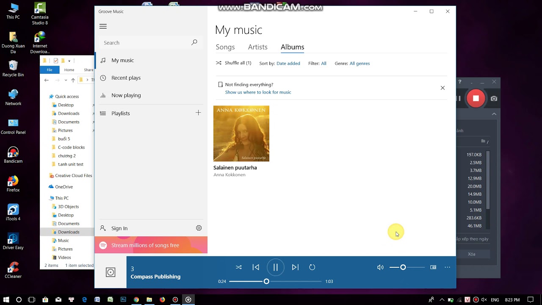Select Music under This PC in Explorer
542x305 pixels.
click(63, 241)
